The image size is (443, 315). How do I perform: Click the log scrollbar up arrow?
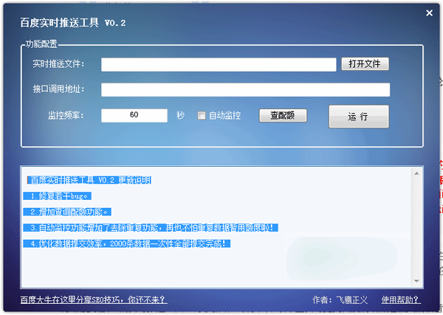click(416, 173)
